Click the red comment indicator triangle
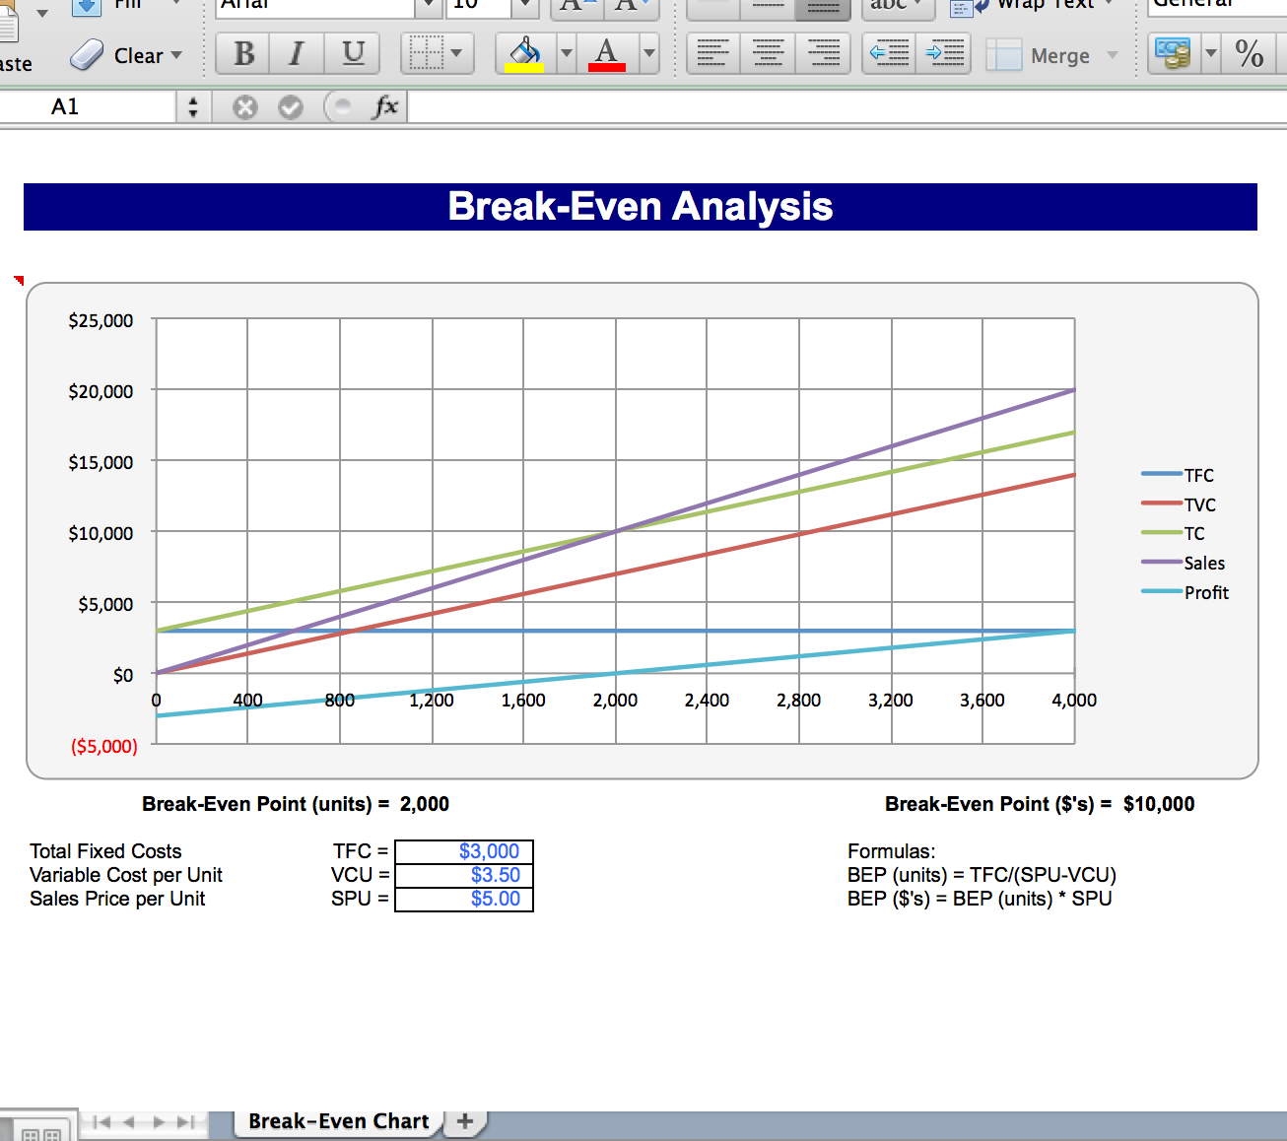The height and width of the screenshot is (1141, 1287). click(19, 281)
